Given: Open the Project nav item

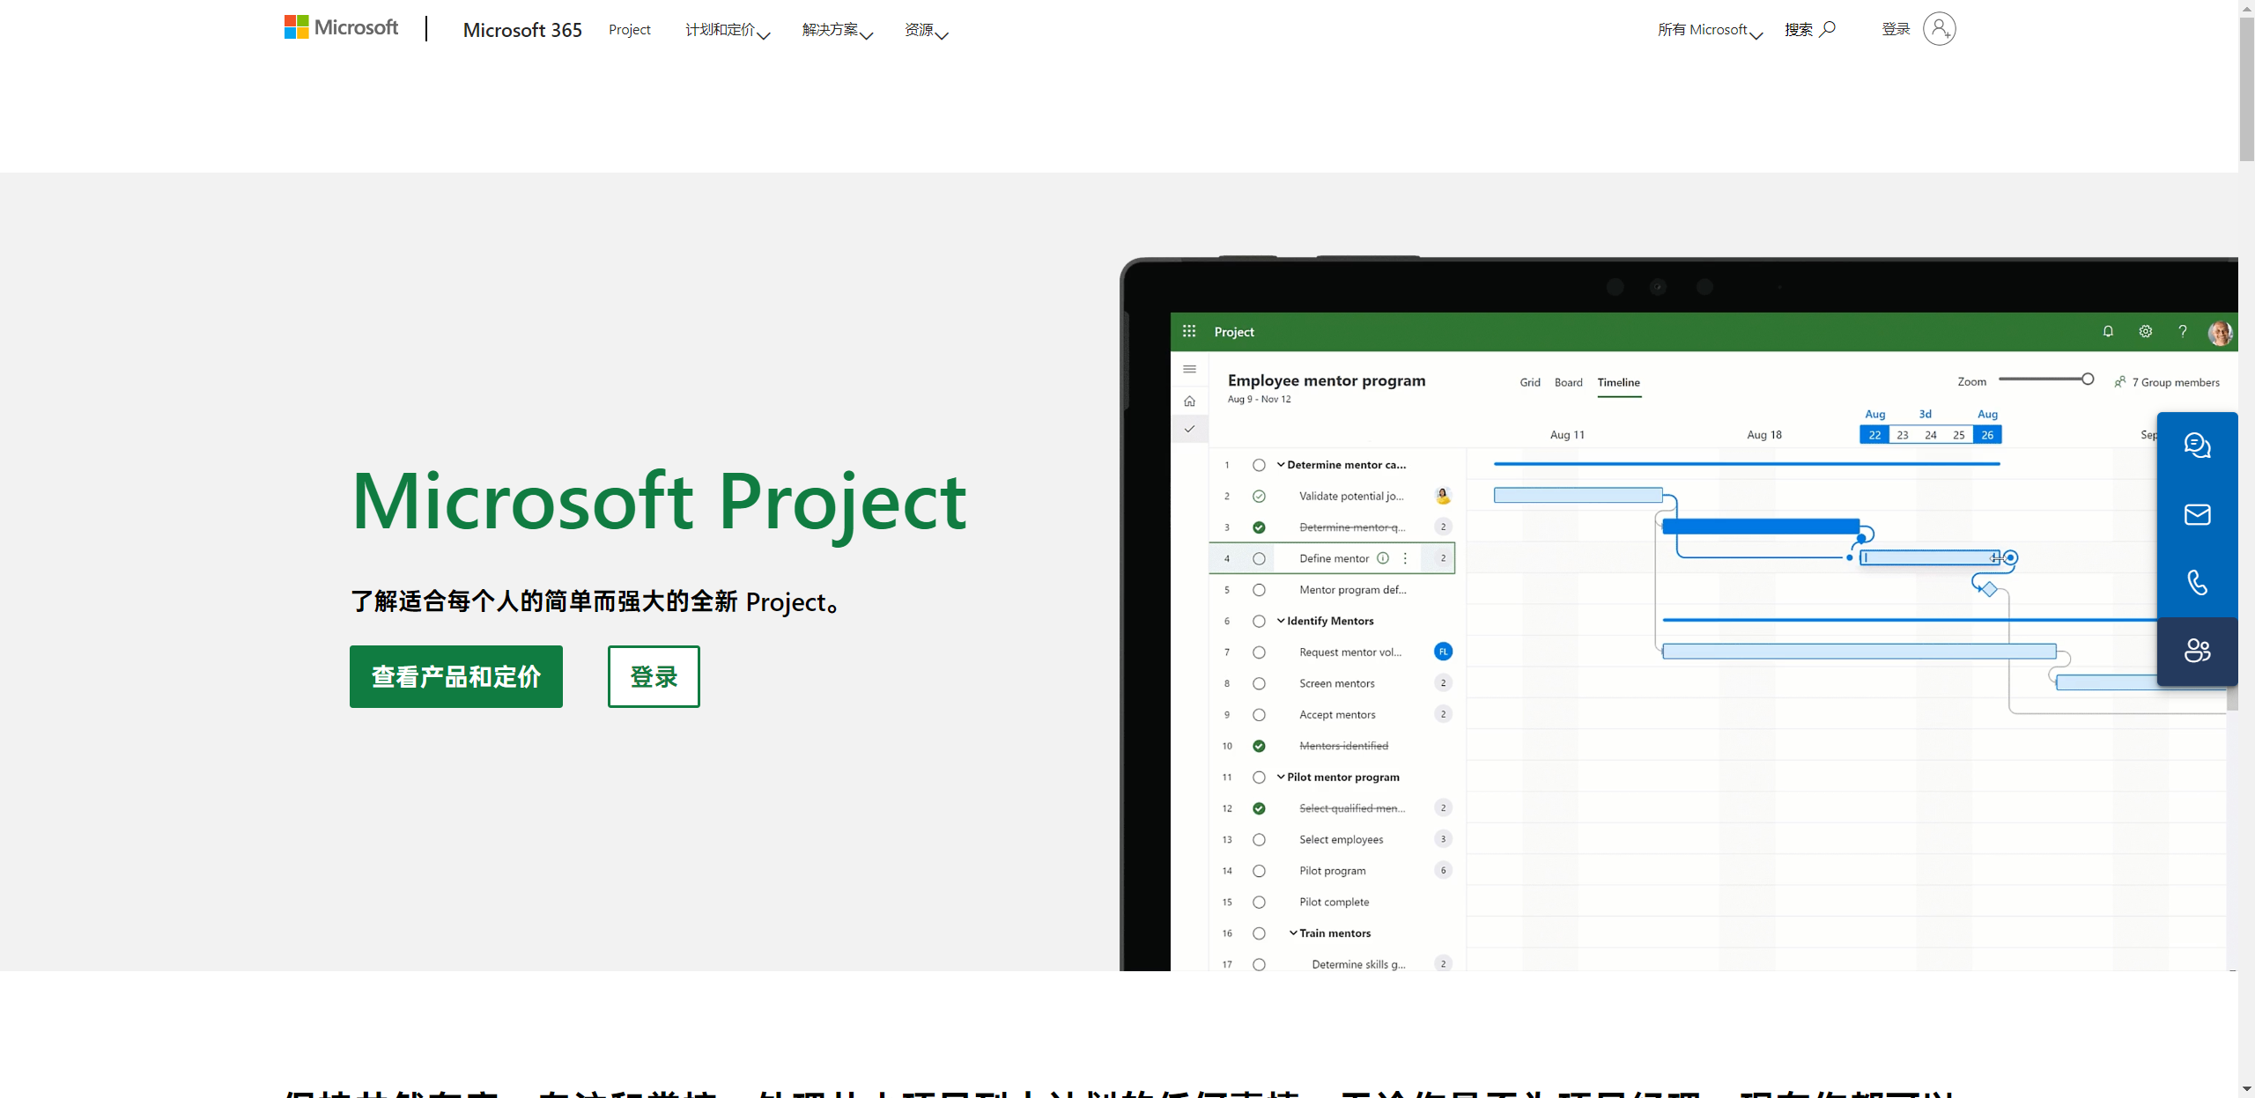Looking at the screenshot, I should (x=629, y=30).
